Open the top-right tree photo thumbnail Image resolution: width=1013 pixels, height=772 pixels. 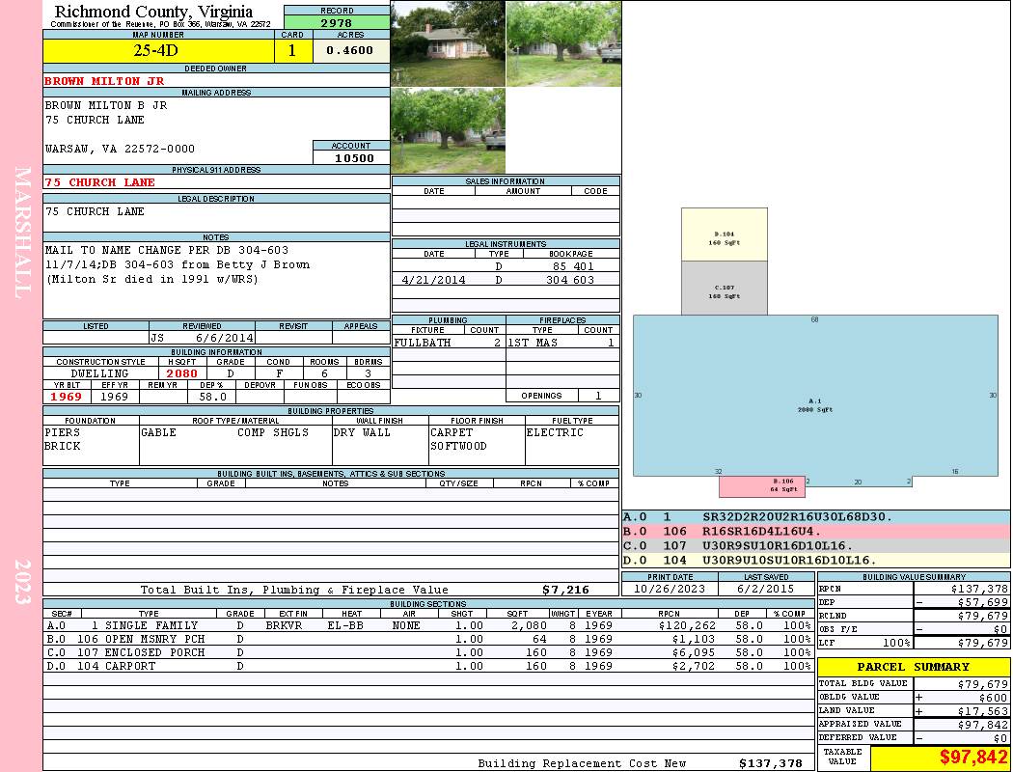point(563,43)
